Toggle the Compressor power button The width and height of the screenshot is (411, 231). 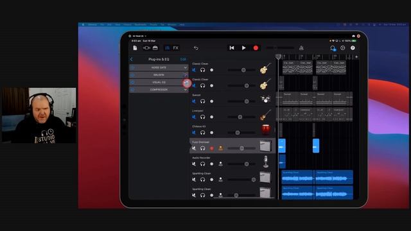click(x=132, y=90)
